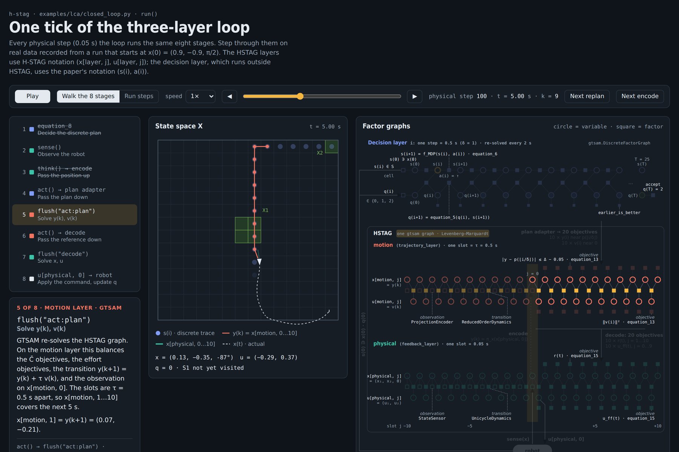This screenshot has height=452, width=679.
Task: Step forward with the right arrow button
Action: pyautogui.click(x=415, y=96)
